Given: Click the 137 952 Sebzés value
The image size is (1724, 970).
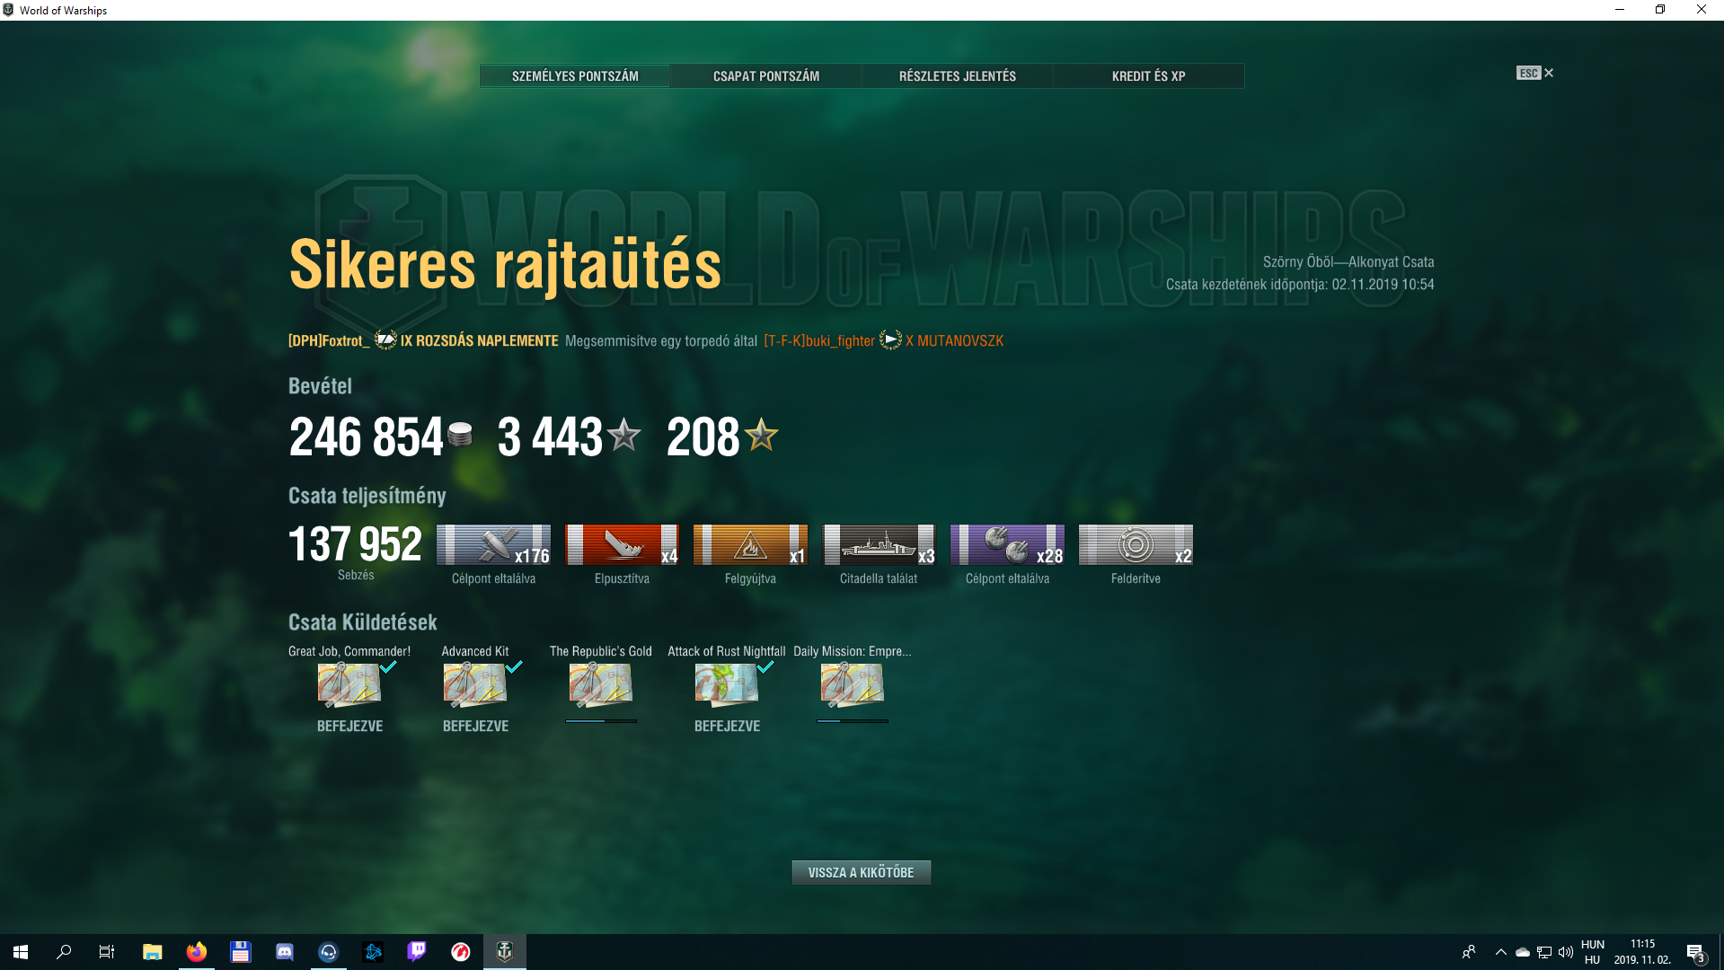Looking at the screenshot, I should tap(356, 544).
